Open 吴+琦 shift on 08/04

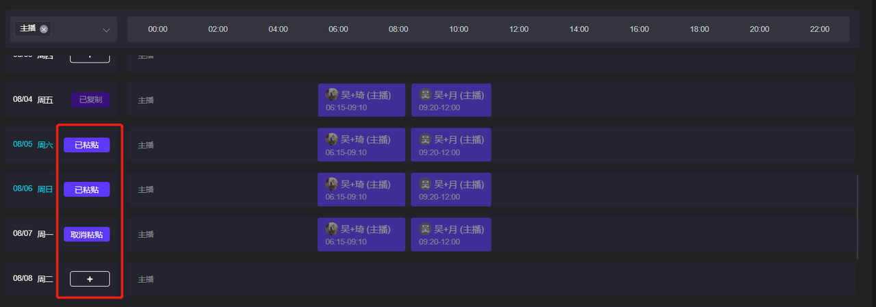361,100
